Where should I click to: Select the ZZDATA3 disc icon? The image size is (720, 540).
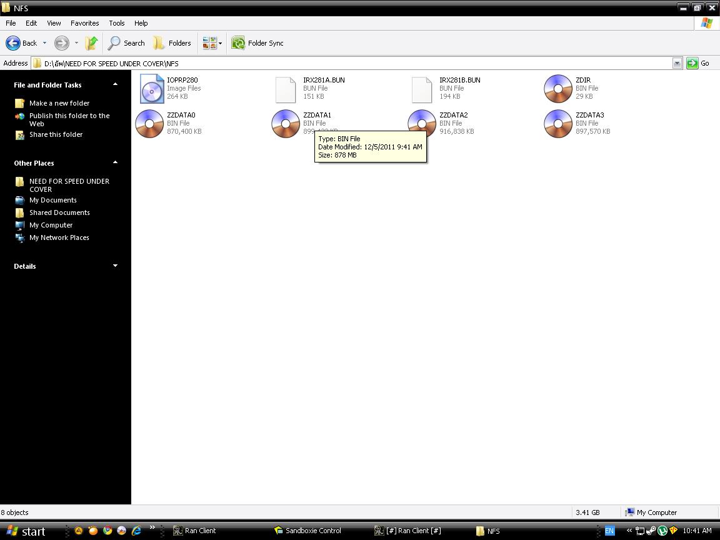(x=558, y=124)
